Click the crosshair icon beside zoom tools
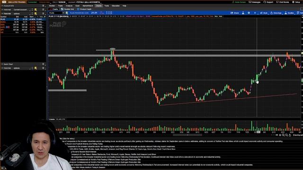Viewport: 303px width, 170px height. (x=280, y=135)
